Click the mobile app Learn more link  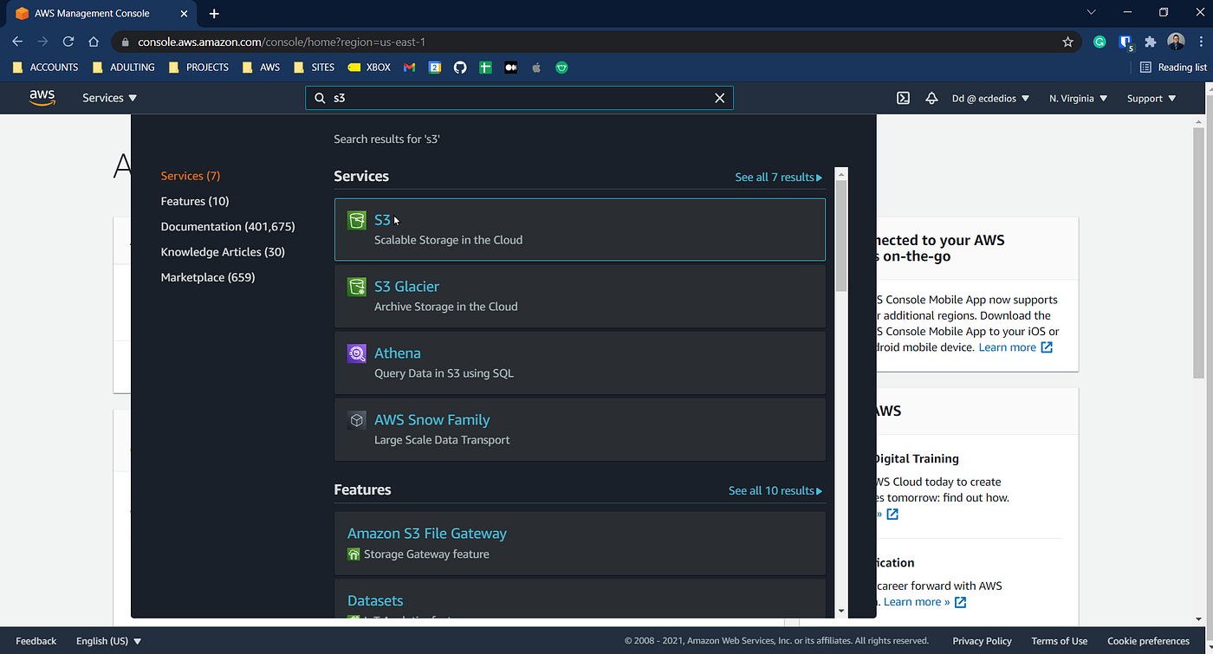(x=1015, y=347)
